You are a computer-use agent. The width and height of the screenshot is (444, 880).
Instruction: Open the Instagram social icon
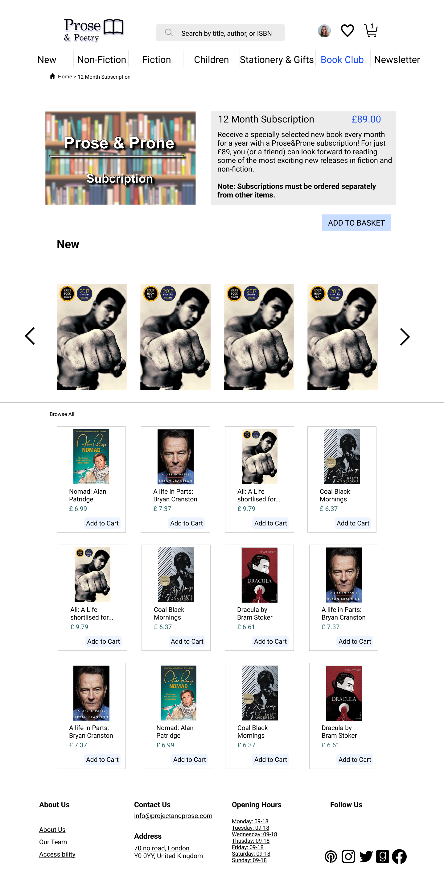pyautogui.click(x=348, y=857)
